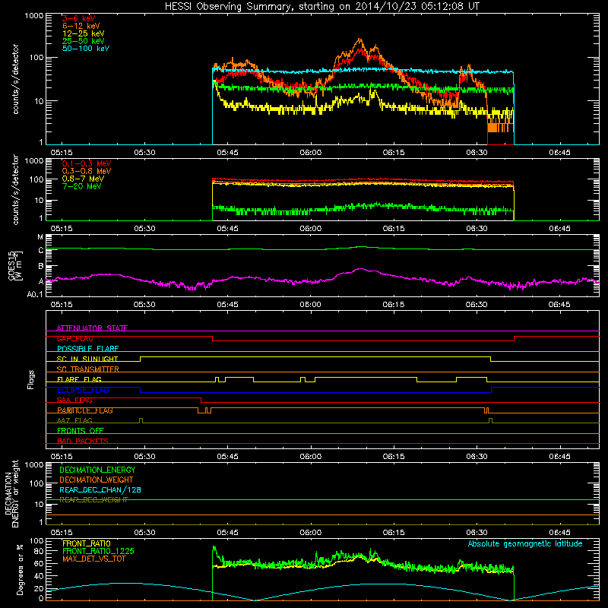Click the HESSI Observing Summary title

tap(322, 7)
